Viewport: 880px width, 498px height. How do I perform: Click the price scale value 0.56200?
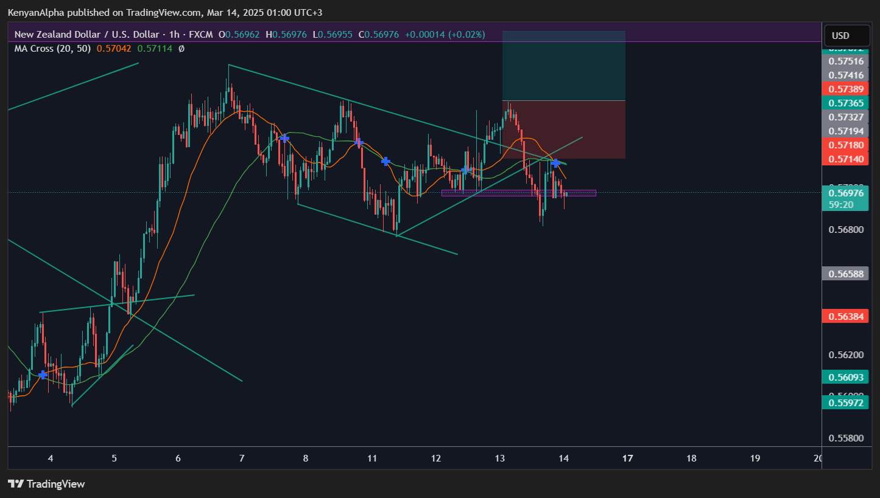[x=846, y=354]
